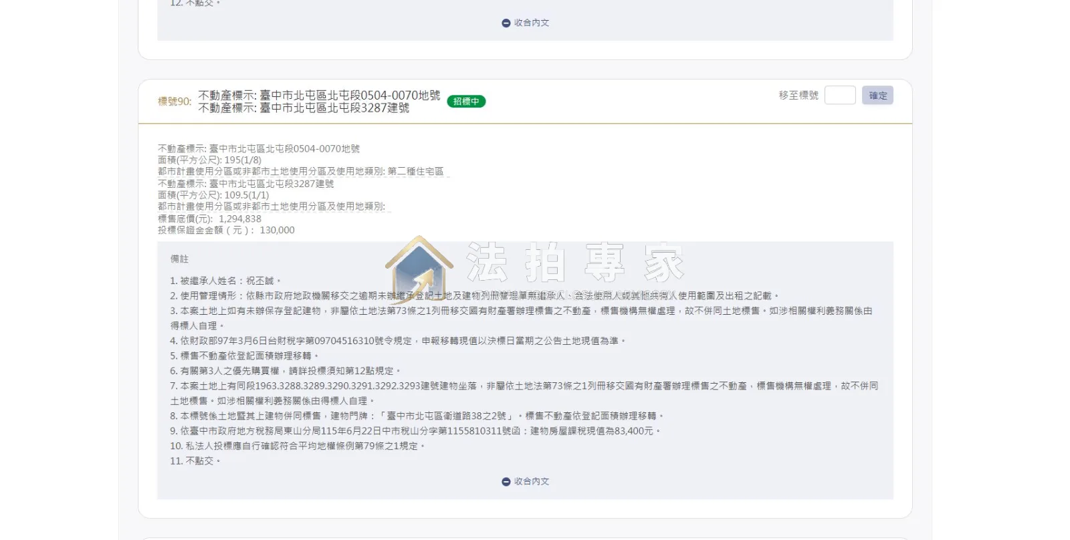Viewport: 1070px width, 540px height.
Task: Click the 備註 heading
Action: click(179, 259)
